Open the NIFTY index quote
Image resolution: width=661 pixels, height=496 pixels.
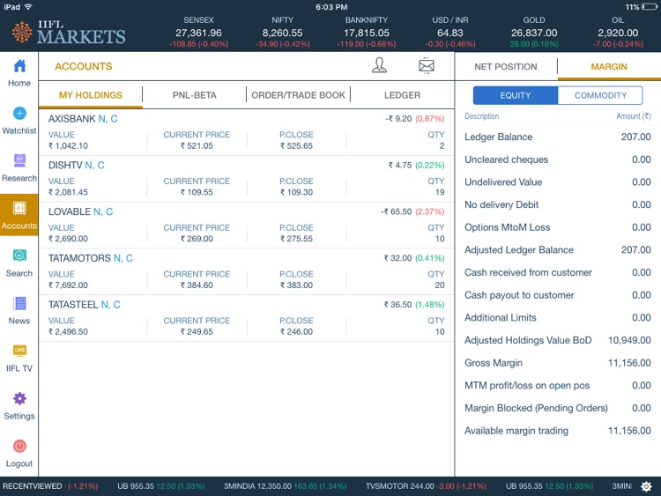[282, 32]
